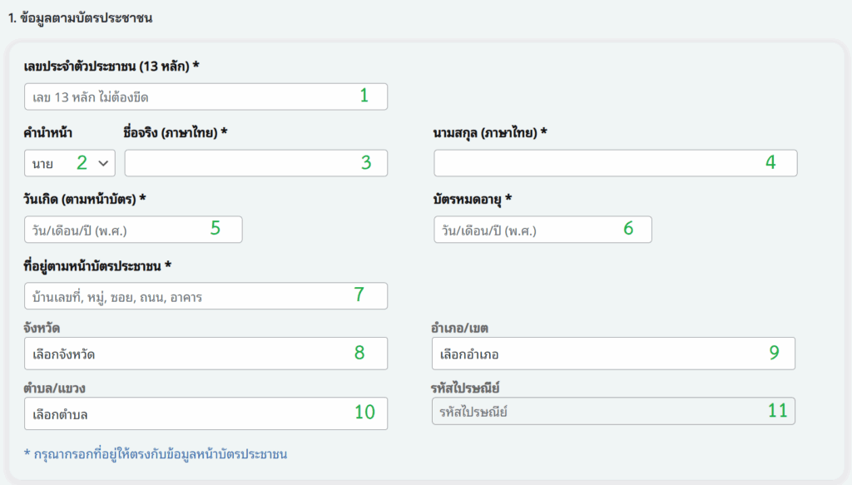Click the จังหวัด label above province selector

pyautogui.click(x=42, y=327)
